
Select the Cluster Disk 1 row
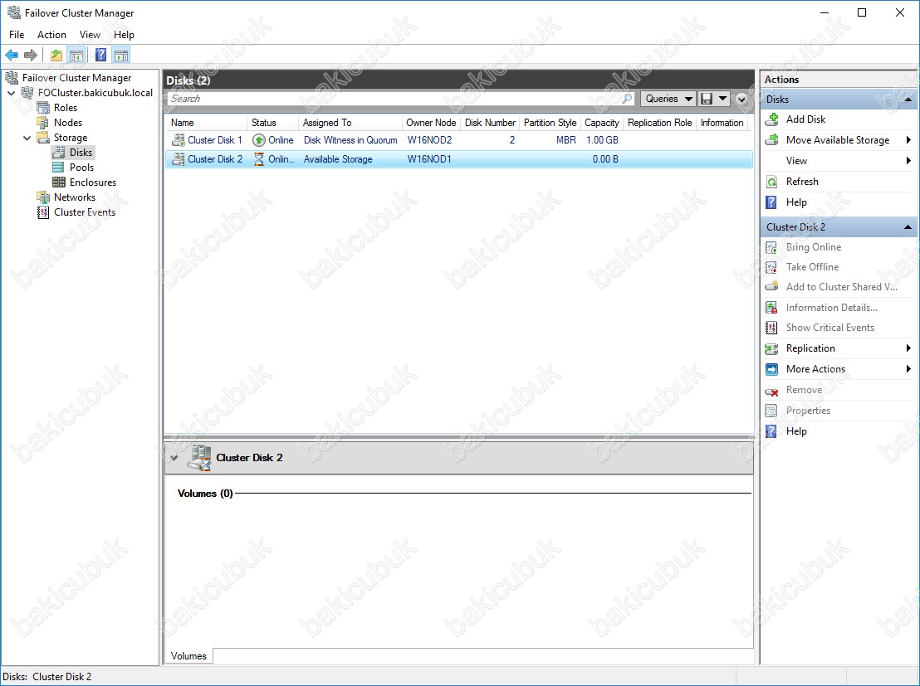coord(458,140)
